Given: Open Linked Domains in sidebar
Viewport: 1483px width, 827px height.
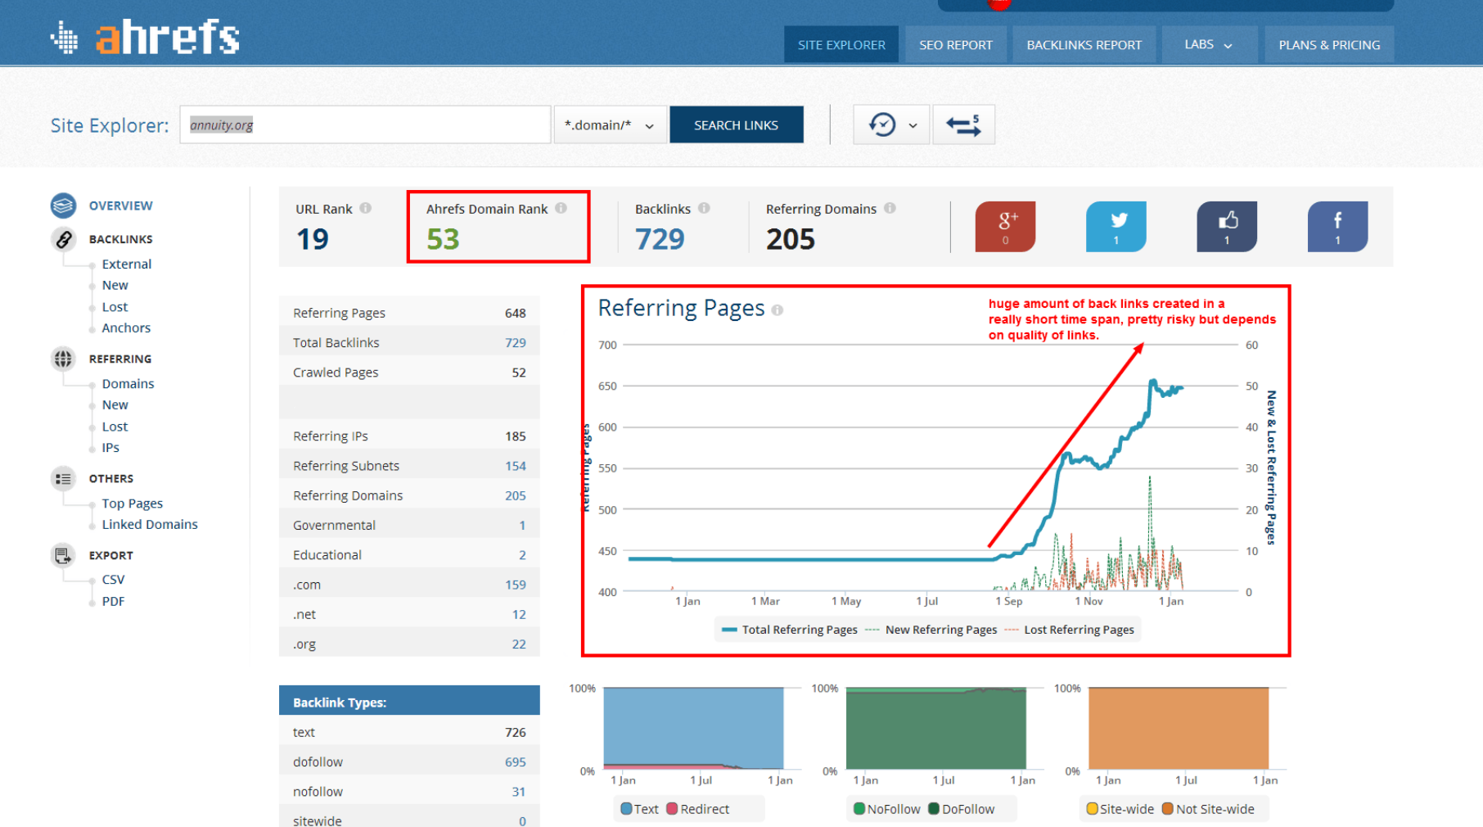Looking at the screenshot, I should coord(150,524).
